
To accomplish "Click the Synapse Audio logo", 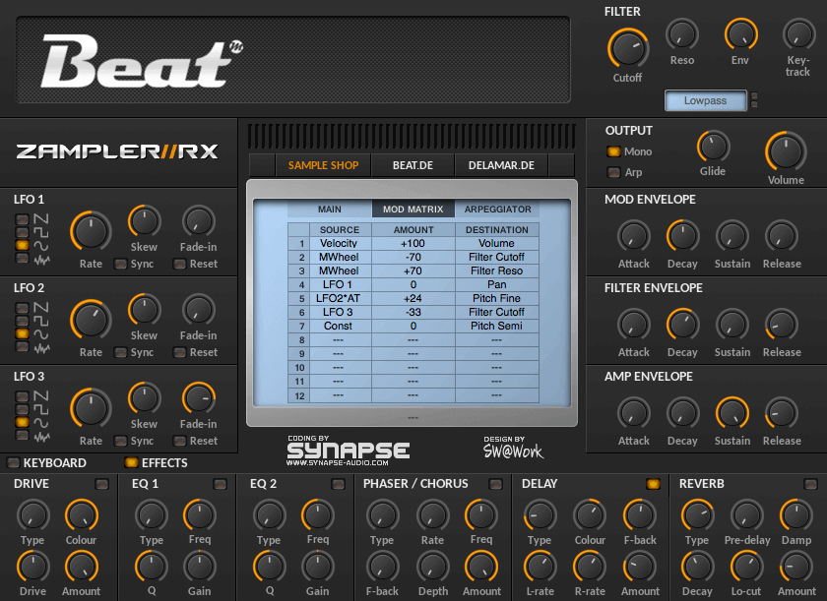I will point(349,451).
